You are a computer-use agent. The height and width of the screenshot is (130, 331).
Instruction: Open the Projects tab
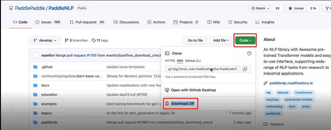186,22
